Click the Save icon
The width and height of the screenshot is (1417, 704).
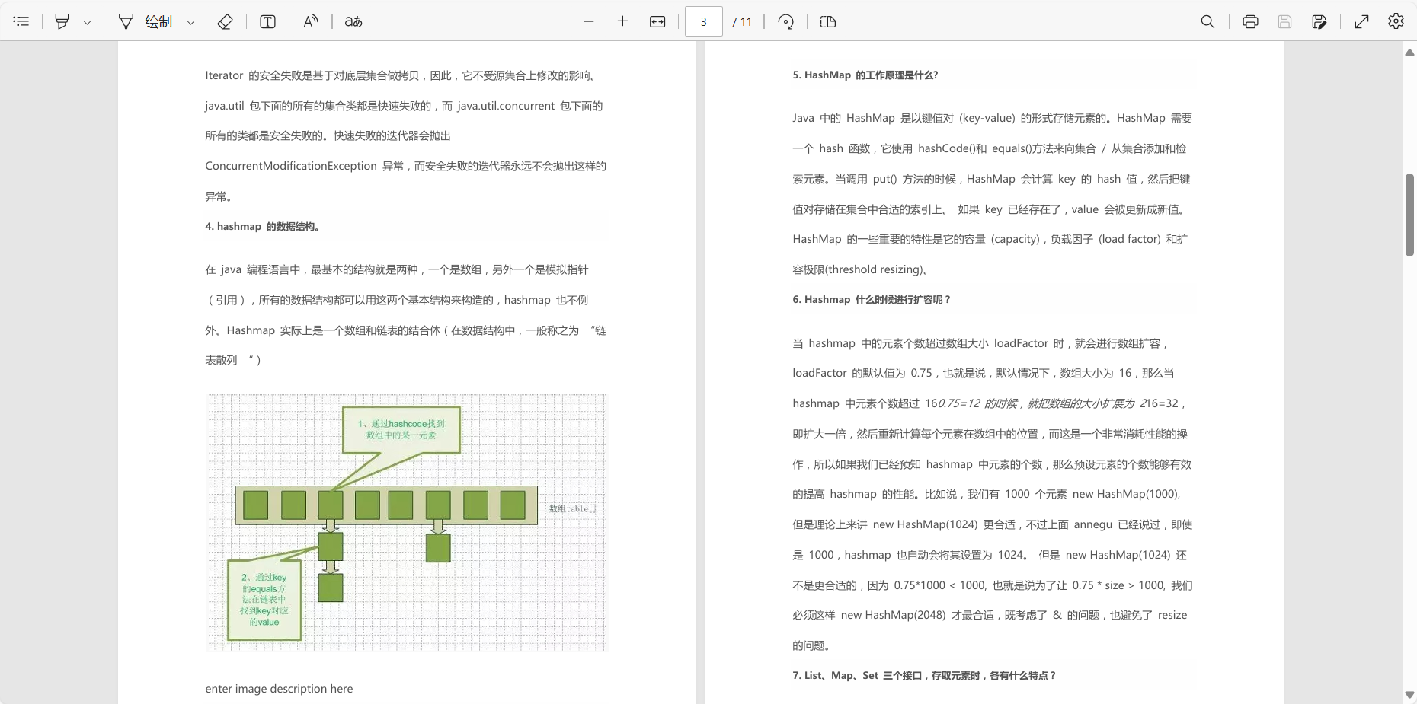pyautogui.click(x=1284, y=21)
